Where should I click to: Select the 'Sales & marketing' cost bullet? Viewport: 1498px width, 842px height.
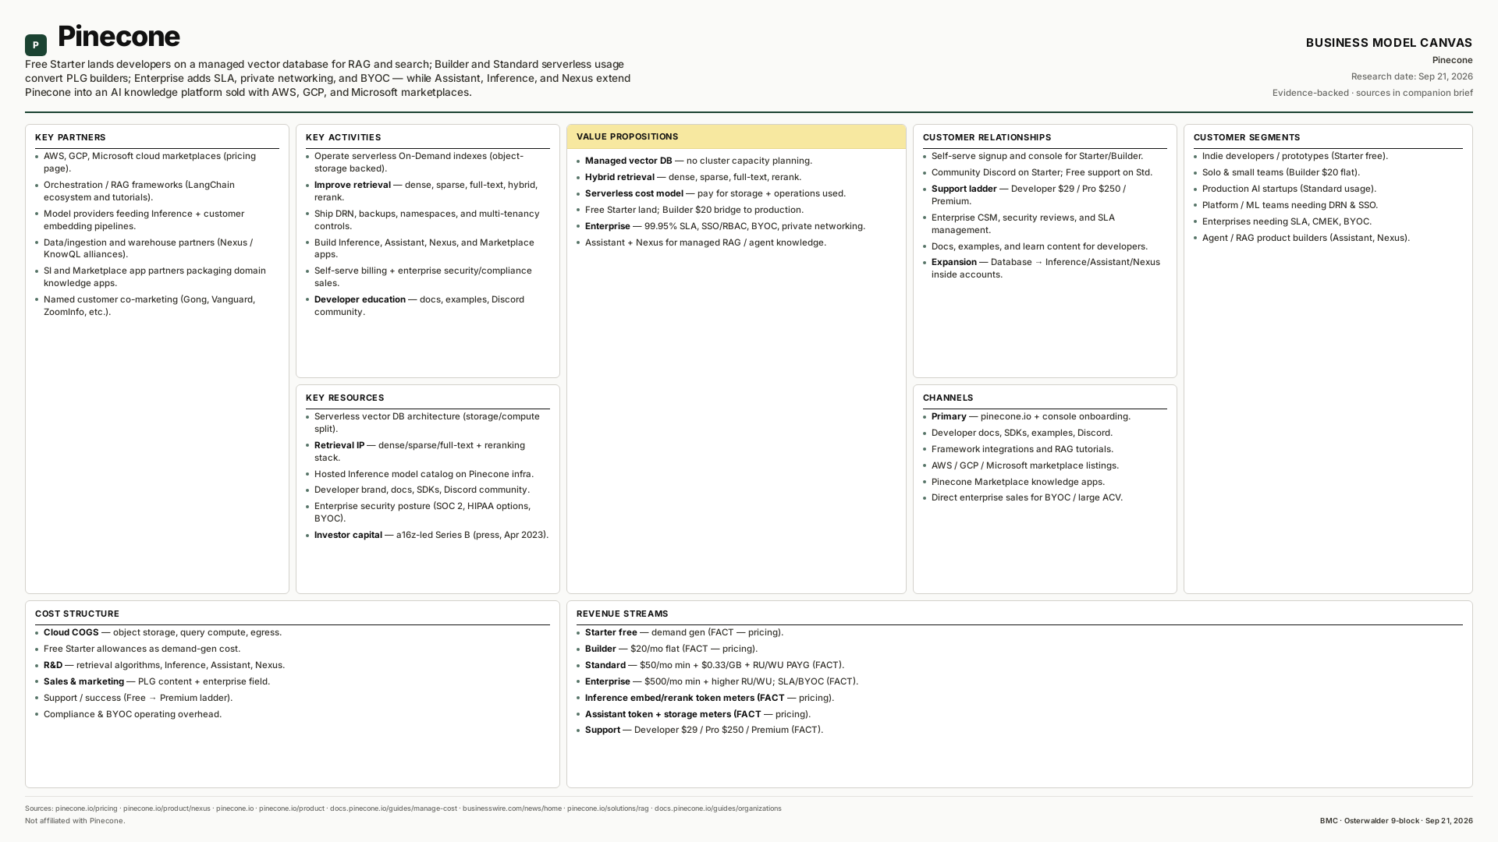[157, 681]
